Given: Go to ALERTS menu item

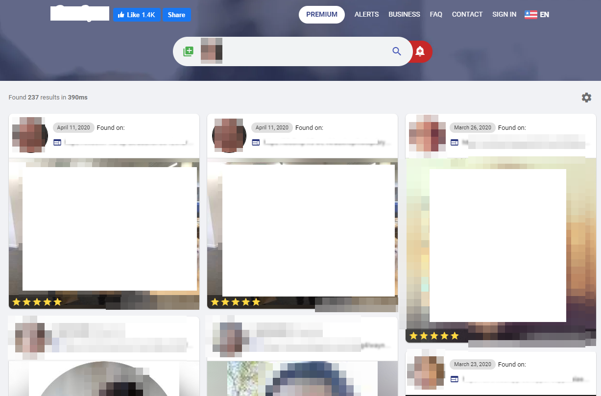Looking at the screenshot, I should coord(366,15).
